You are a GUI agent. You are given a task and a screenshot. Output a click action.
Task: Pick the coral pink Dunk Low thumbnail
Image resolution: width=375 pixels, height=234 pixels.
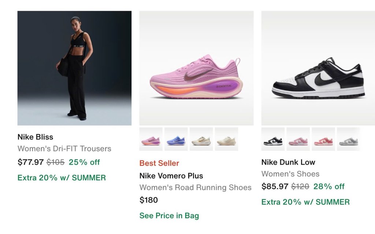(323, 139)
